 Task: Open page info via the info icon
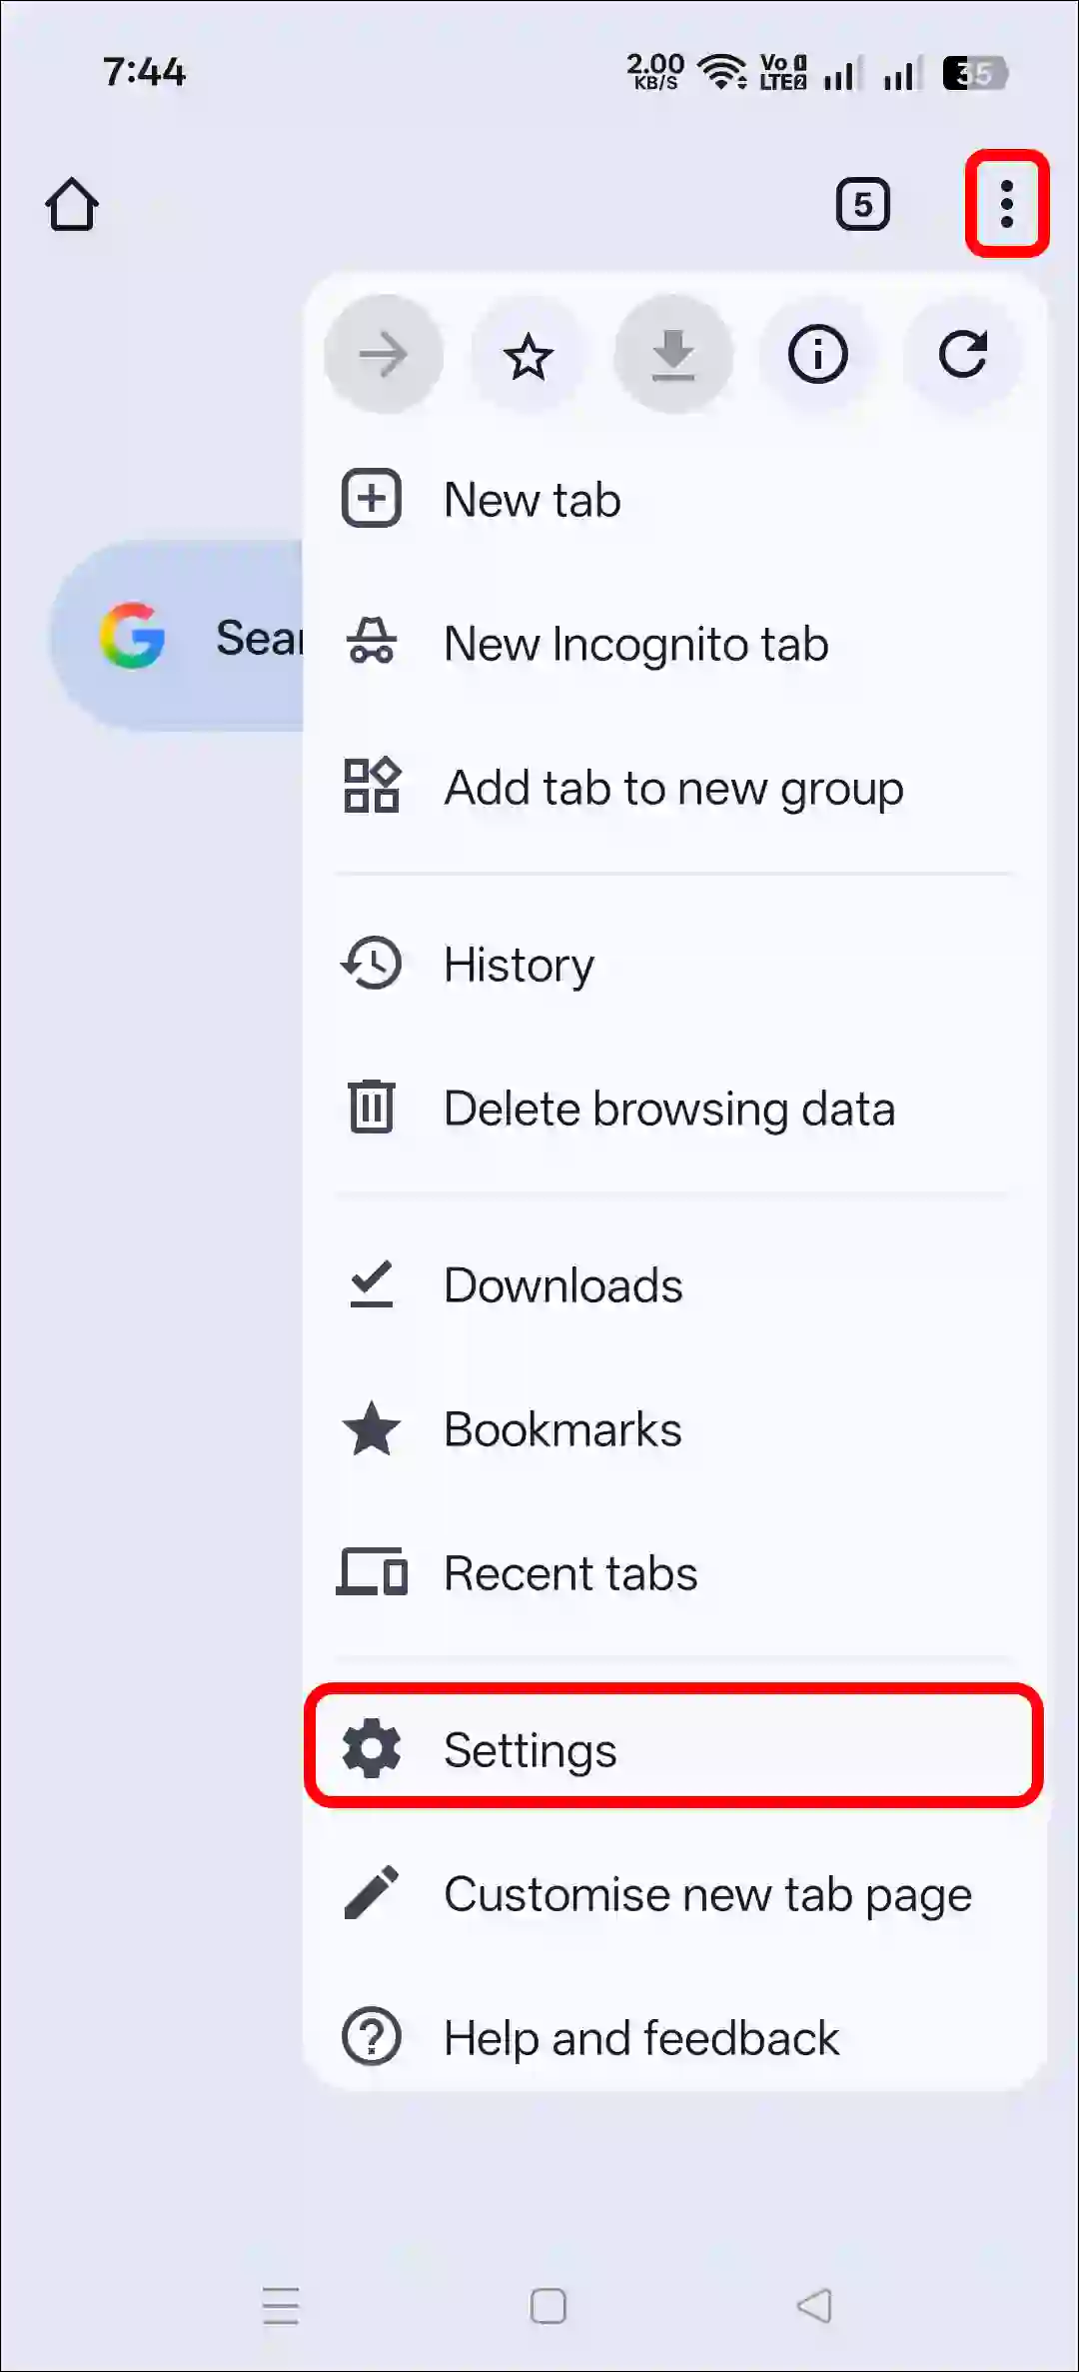point(819,355)
